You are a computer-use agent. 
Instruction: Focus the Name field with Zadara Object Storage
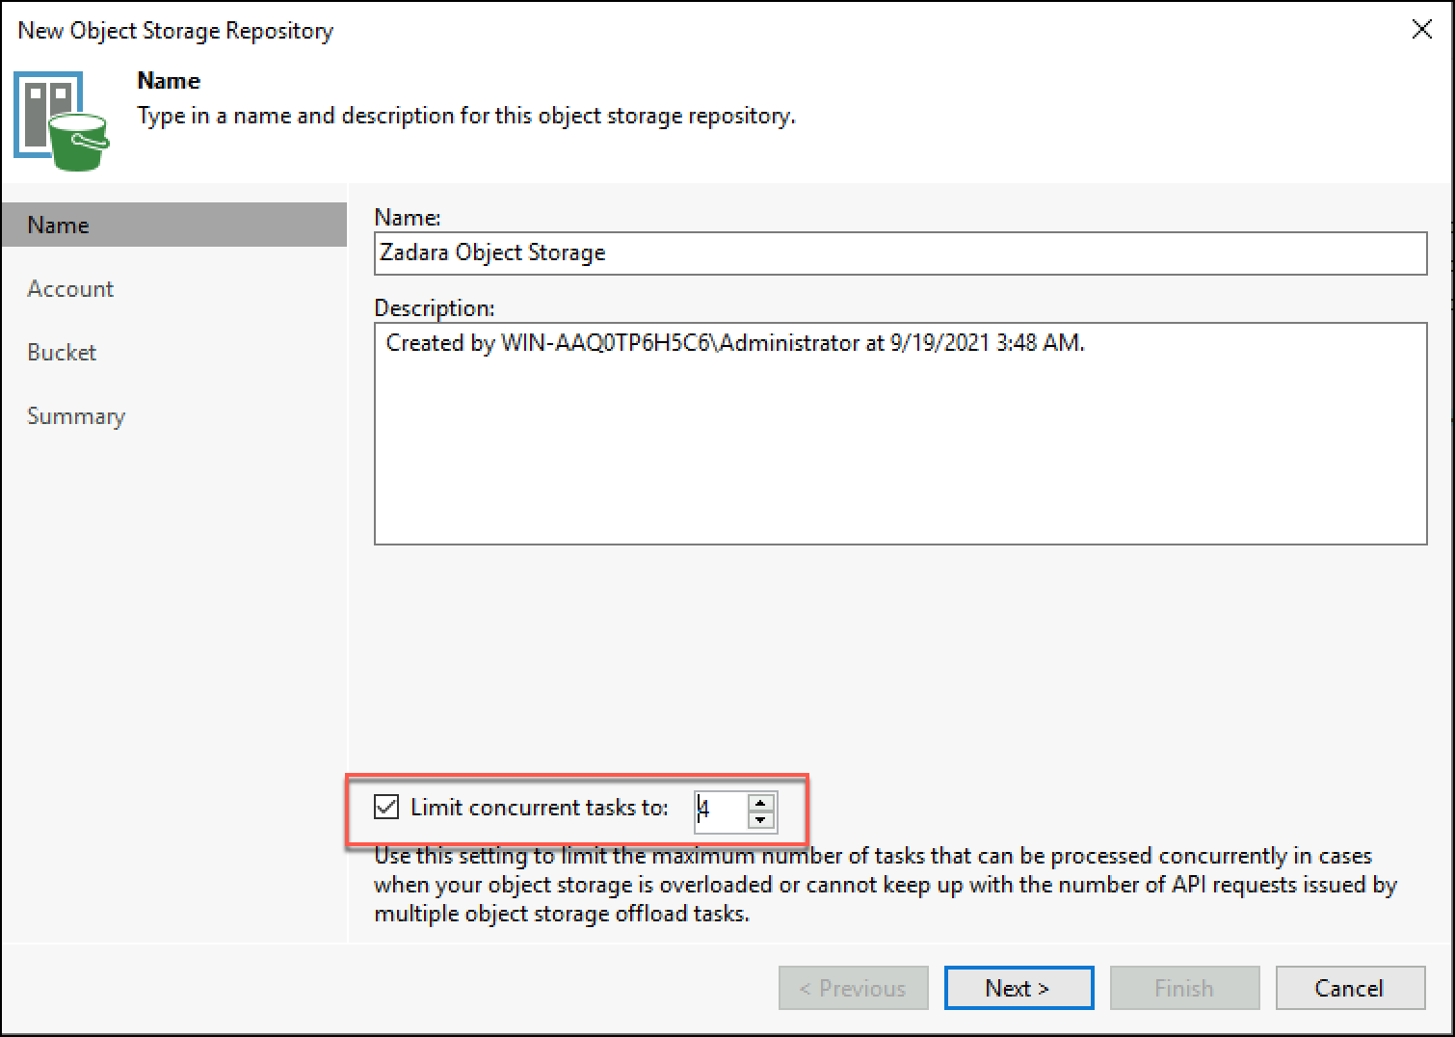[900, 253]
